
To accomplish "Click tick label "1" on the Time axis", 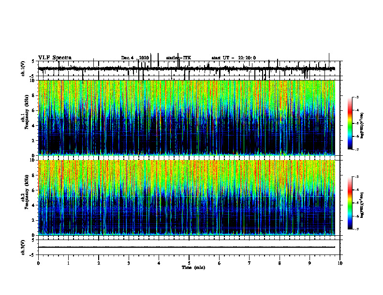I will [68, 263].
